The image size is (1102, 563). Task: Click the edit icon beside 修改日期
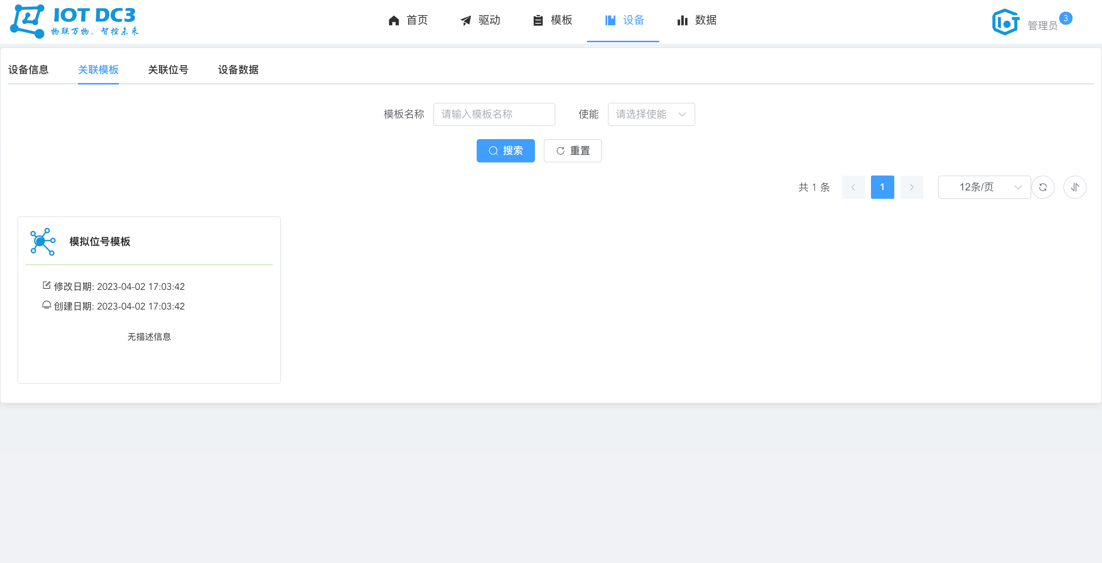(46, 286)
